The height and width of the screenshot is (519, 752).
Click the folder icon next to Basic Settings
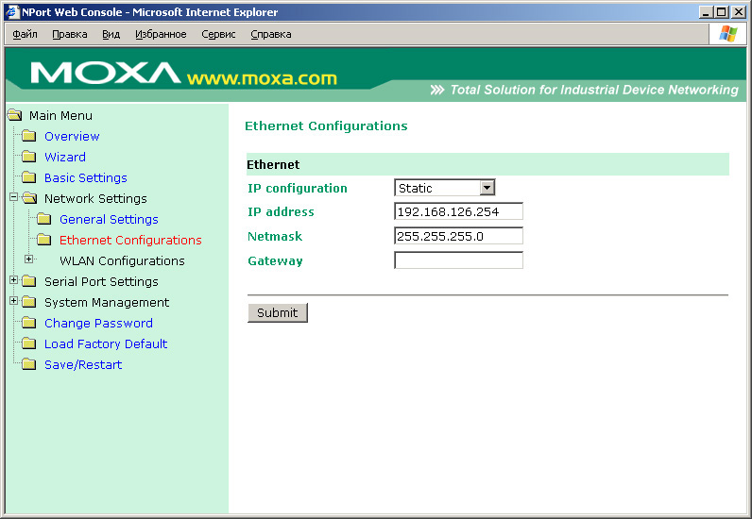pyautogui.click(x=28, y=178)
